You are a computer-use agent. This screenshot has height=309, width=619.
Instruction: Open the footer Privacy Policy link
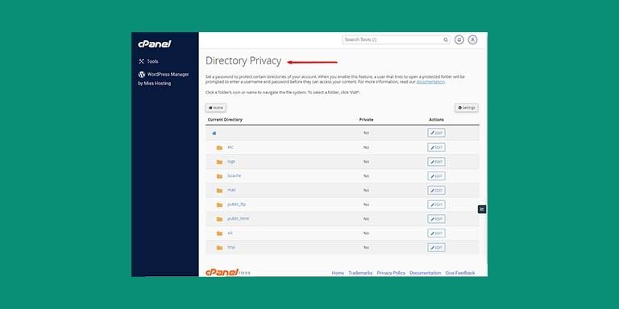pos(391,273)
